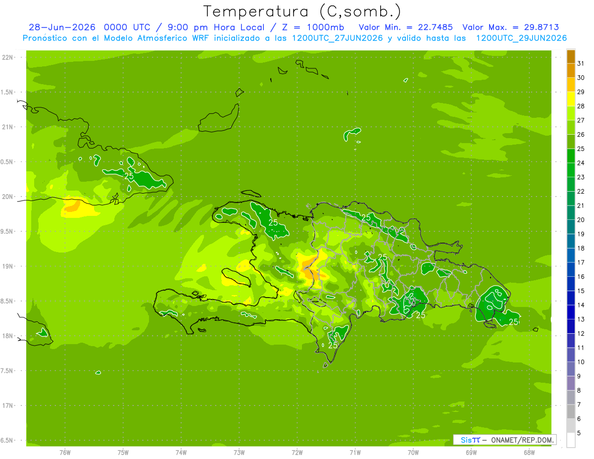
Task: Pick the purple swatch between 8 and 9
Action: click(571, 383)
